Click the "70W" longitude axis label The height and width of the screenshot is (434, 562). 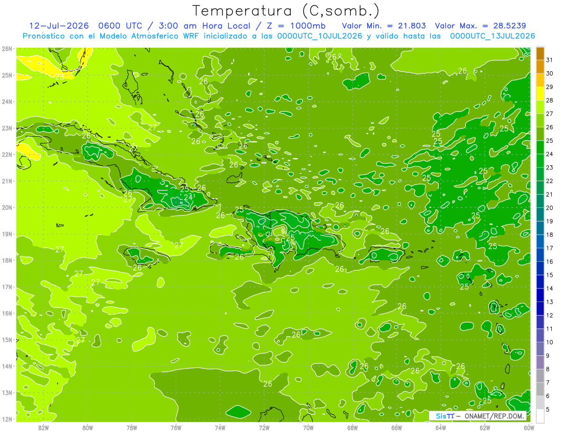pos(308,427)
